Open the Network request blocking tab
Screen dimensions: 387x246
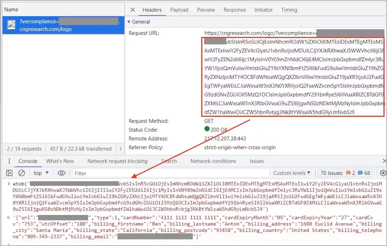[x=117, y=161]
